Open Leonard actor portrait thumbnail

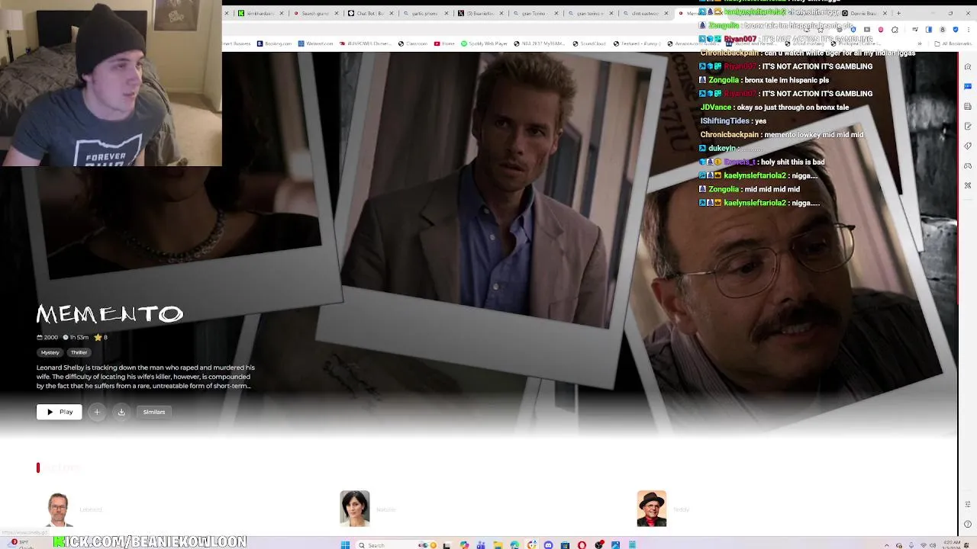(x=59, y=509)
